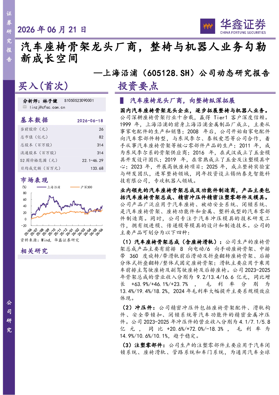Select the bold item (3)注塑零部件

coord(143,345)
